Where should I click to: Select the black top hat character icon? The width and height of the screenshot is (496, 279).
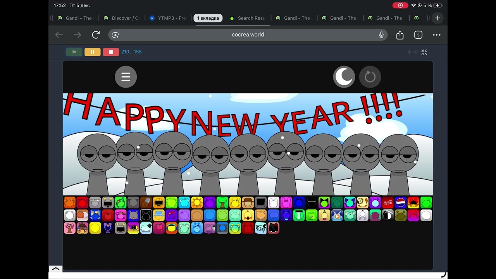312,202
